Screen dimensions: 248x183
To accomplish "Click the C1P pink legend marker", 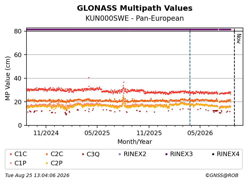I will pos(11,163).
